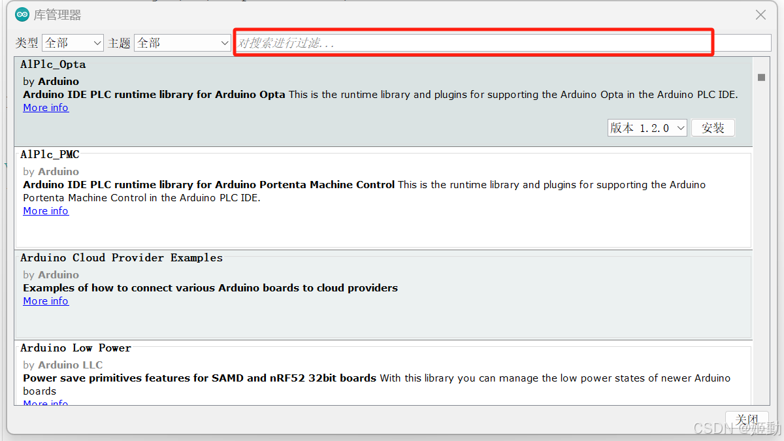
Task: Click 'Examples of how to connect various Arduino boards' text
Action: [x=210, y=288]
